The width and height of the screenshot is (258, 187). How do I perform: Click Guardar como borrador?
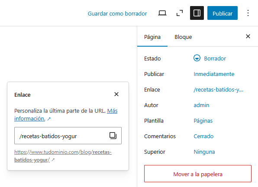point(117,13)
